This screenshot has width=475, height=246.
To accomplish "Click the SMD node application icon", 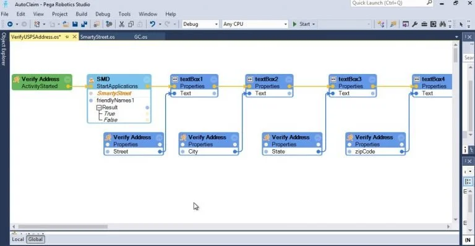I will click(x=91, y=80).
